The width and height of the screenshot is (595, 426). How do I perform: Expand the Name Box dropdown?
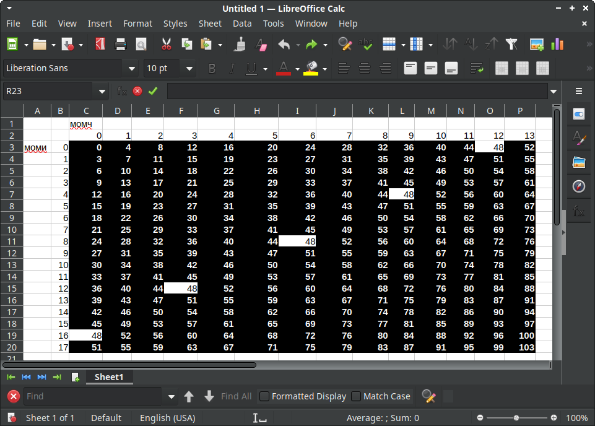click(x=102, y=92)
